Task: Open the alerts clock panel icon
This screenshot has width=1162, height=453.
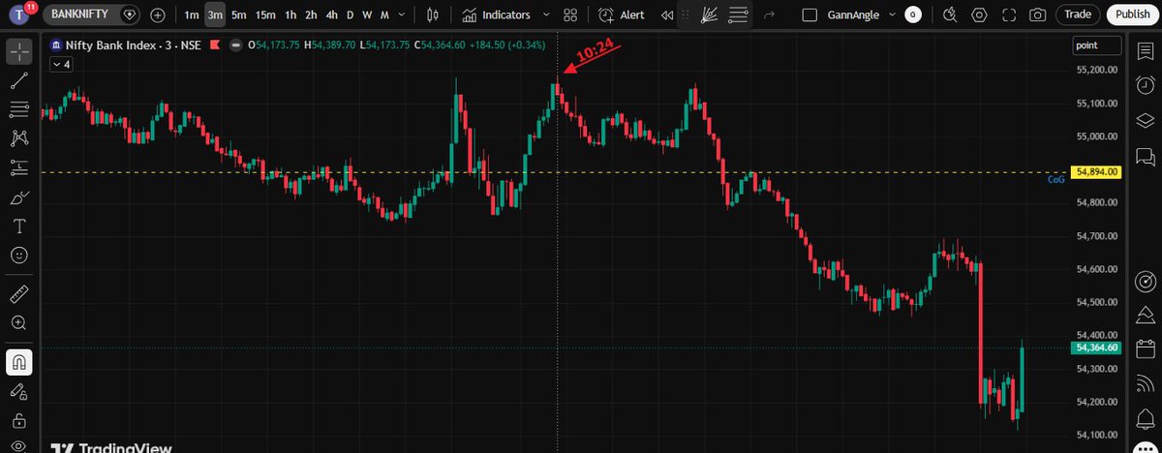Action: [1145, 87]
